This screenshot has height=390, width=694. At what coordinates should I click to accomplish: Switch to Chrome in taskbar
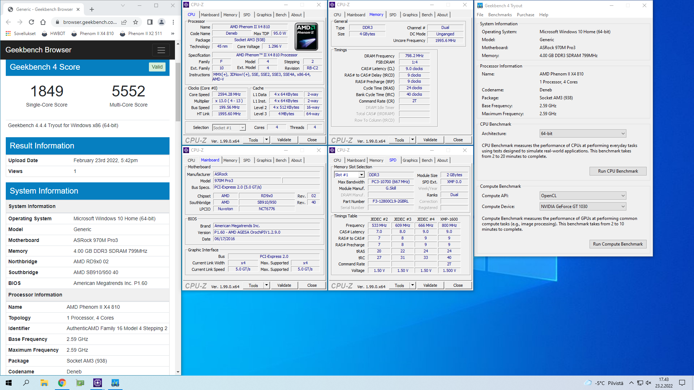pyautogui.click(x=62, y=383)
